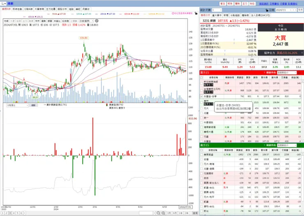
Task: Click the help icon next to 佔股本比重
Action: tap(225, 51)
